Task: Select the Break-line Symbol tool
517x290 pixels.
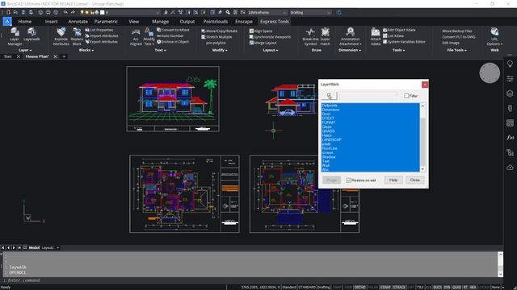Action: pyautogui.click(x=310, y=36)
